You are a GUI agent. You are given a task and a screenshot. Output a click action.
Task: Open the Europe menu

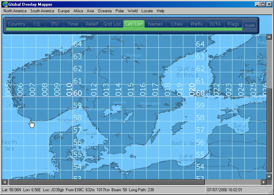pos(64,11)
